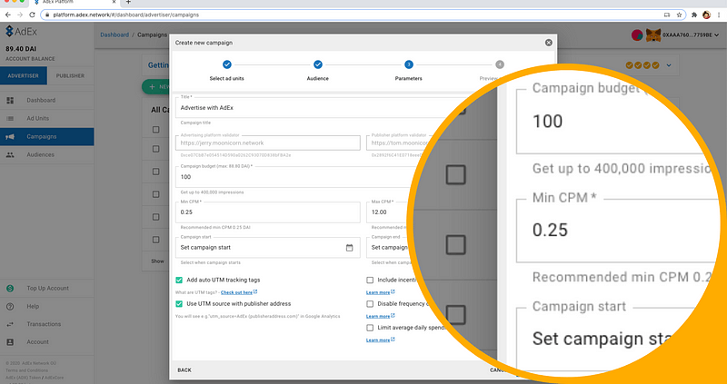Open Learn more under Limit average daily spend
727x384 pixels.
click(380, 340)
